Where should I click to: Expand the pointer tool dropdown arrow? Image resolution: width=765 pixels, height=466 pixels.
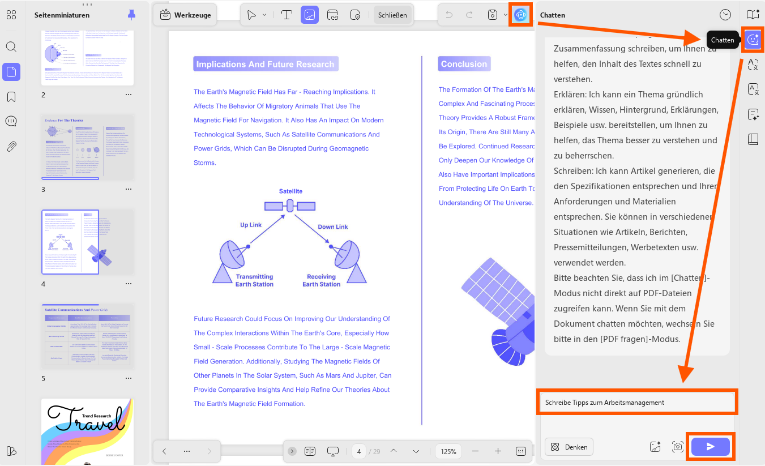(x=264, y=15)
